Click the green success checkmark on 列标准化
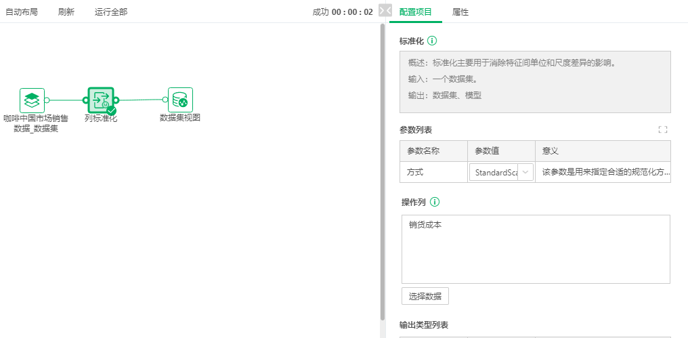Viewport: 688px width, 338px height. (x=112, y=111)
